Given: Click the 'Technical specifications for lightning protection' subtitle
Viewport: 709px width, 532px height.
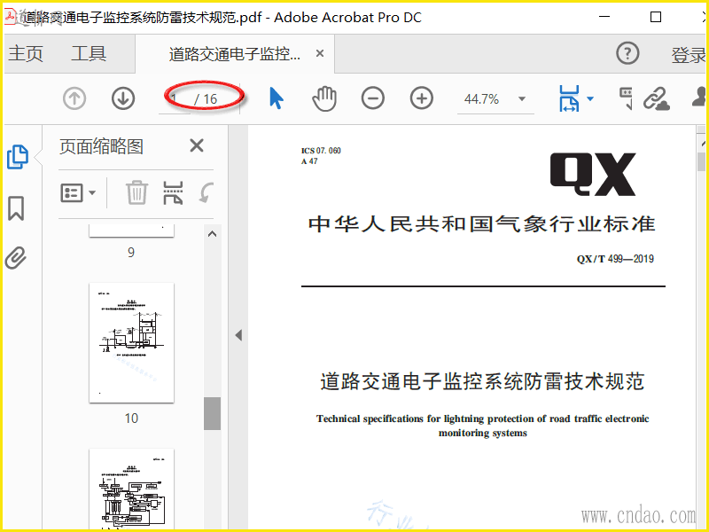Looking at the screenshot, I should (482, 426).
